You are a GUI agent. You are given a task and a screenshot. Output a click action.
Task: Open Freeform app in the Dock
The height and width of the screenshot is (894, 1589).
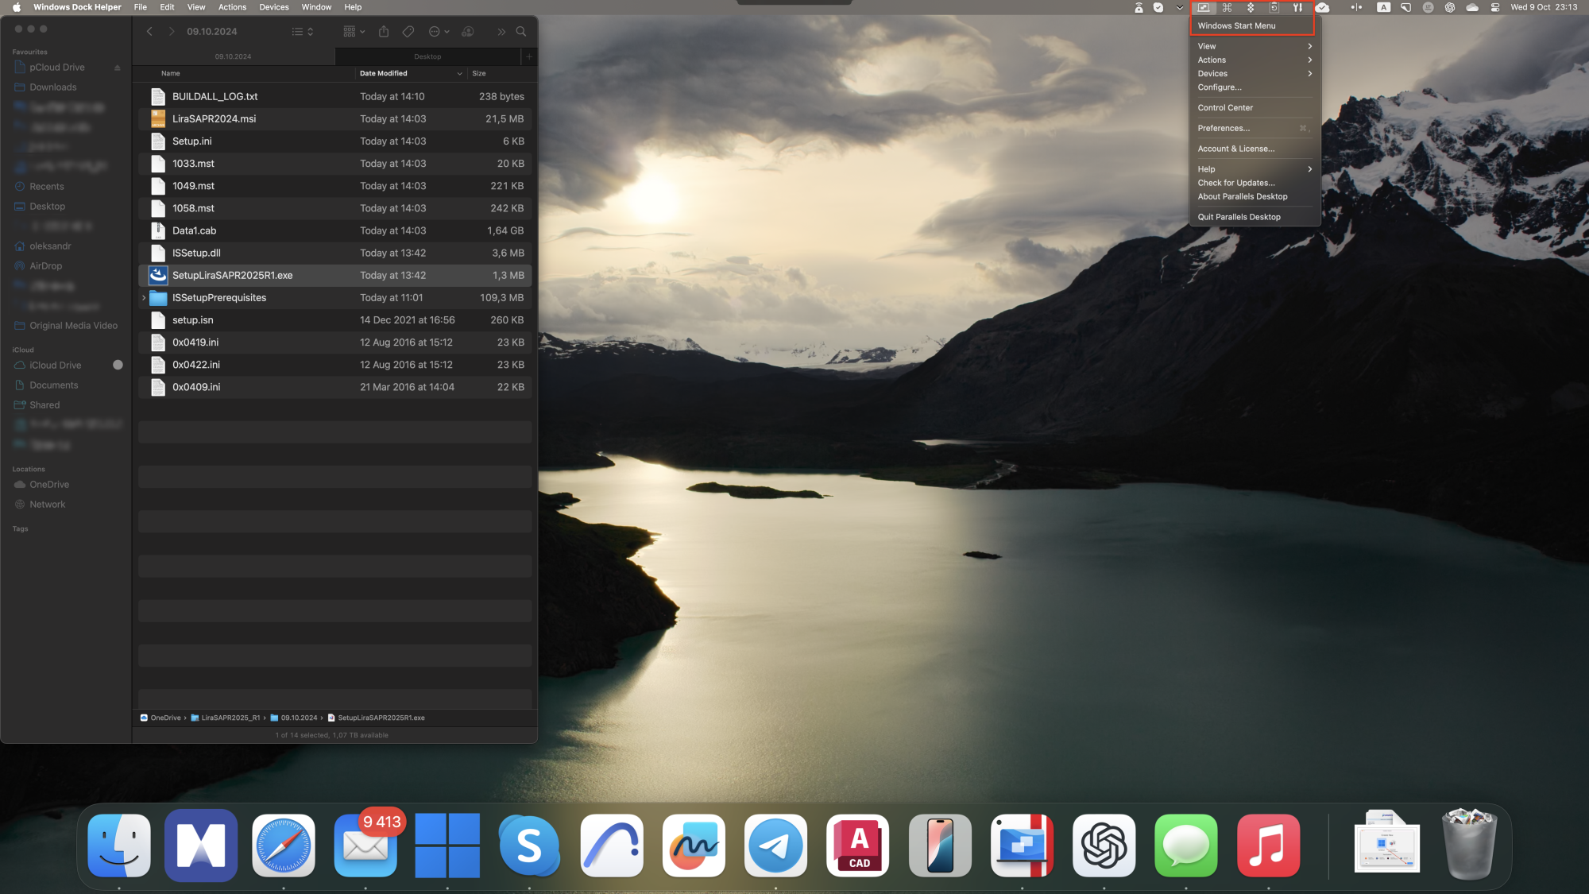click(694, 846)
